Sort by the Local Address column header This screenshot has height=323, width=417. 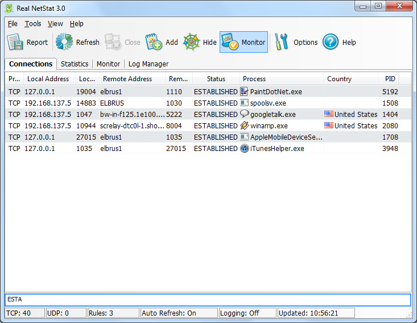tap(48, 79)
